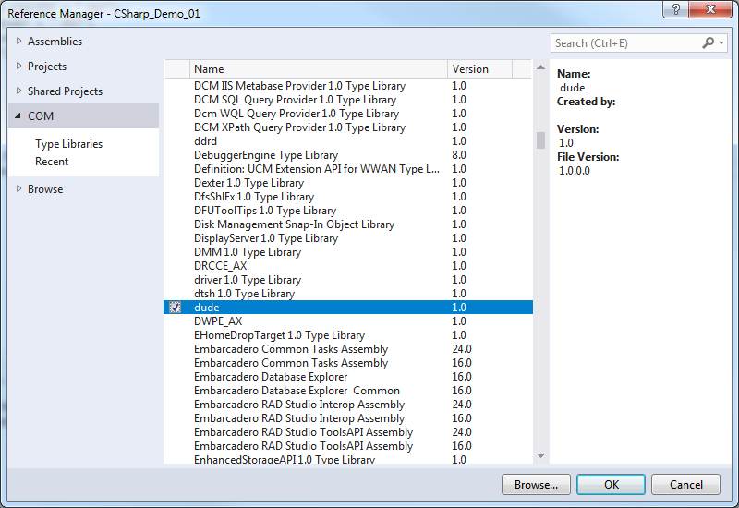The width and height of the screenshot is (739, 508).
Task: Select DMM 1.0 Type Library row
Action: pos(348,252)
